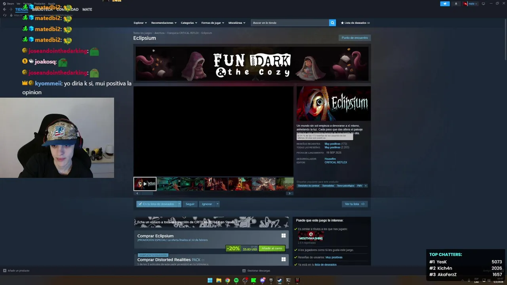Click the Windows icon beside Comprar Eclipsium
Screen dimensions: 507x285
point(284,236)
